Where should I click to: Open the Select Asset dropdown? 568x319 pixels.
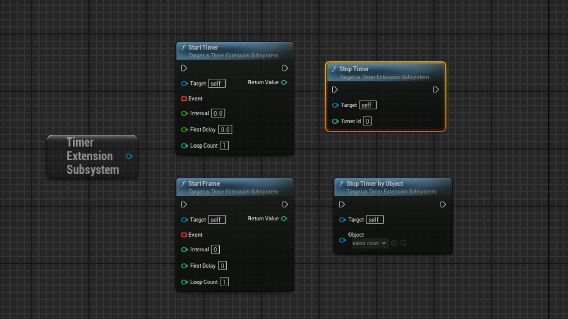pyautogui.click(x=370, y=243)
